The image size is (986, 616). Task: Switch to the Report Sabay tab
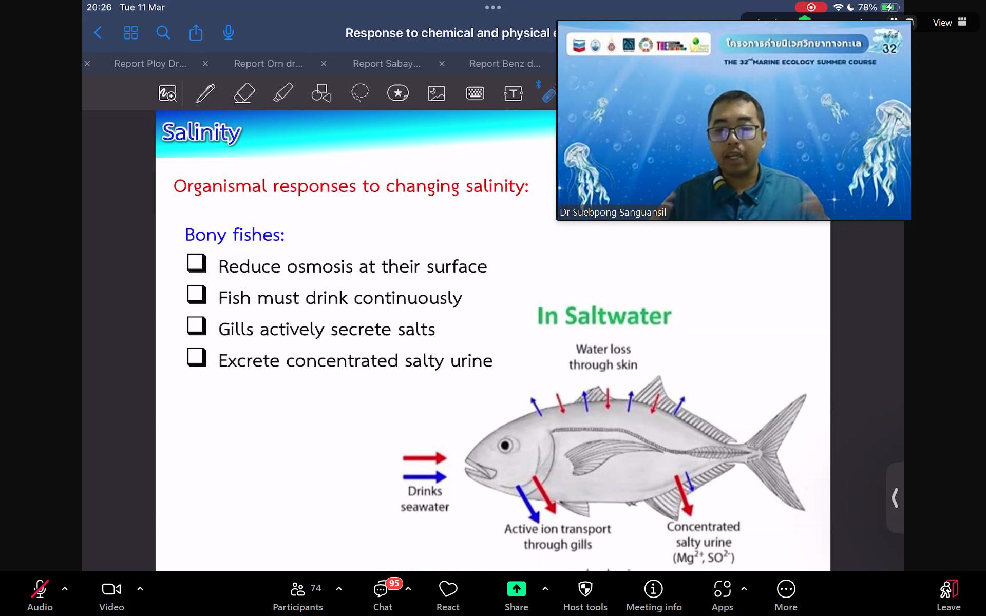[386, 64]
